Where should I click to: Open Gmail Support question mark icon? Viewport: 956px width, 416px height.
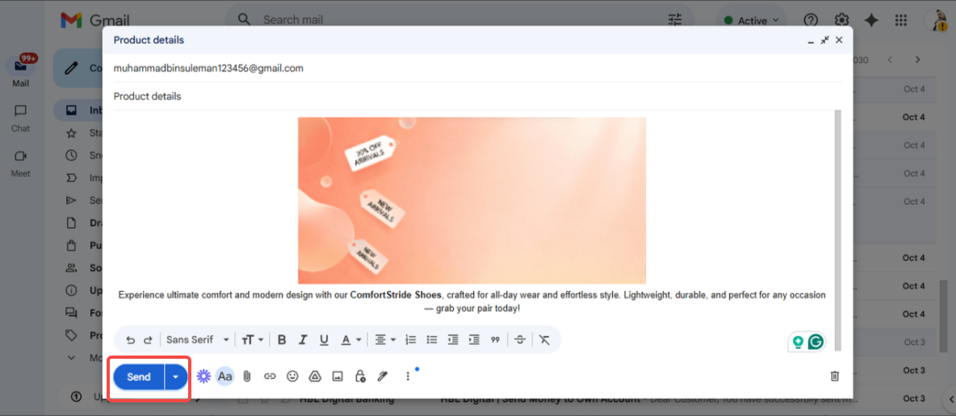point(811,20)
